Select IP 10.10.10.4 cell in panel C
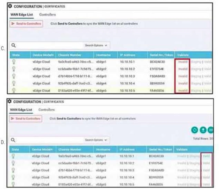The width and height of the screenshot is (219, 190). (127, 83)
